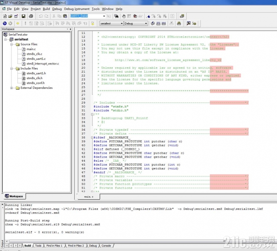
Task: Open the Debug configuration dropdown
Action: coord(146,23)
